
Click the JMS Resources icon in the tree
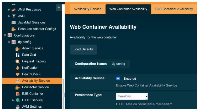14,10
